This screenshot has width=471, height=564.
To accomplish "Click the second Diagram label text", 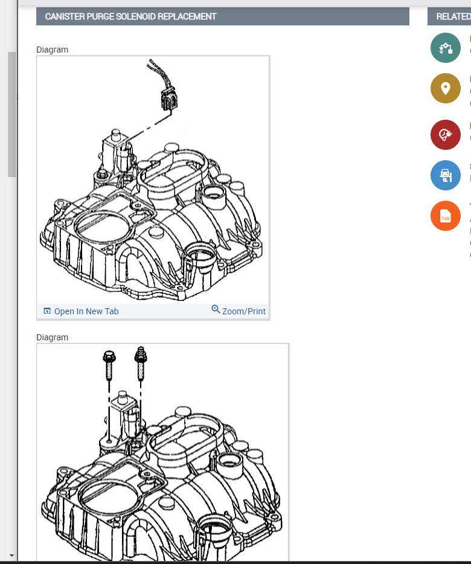I will [52, 337].
